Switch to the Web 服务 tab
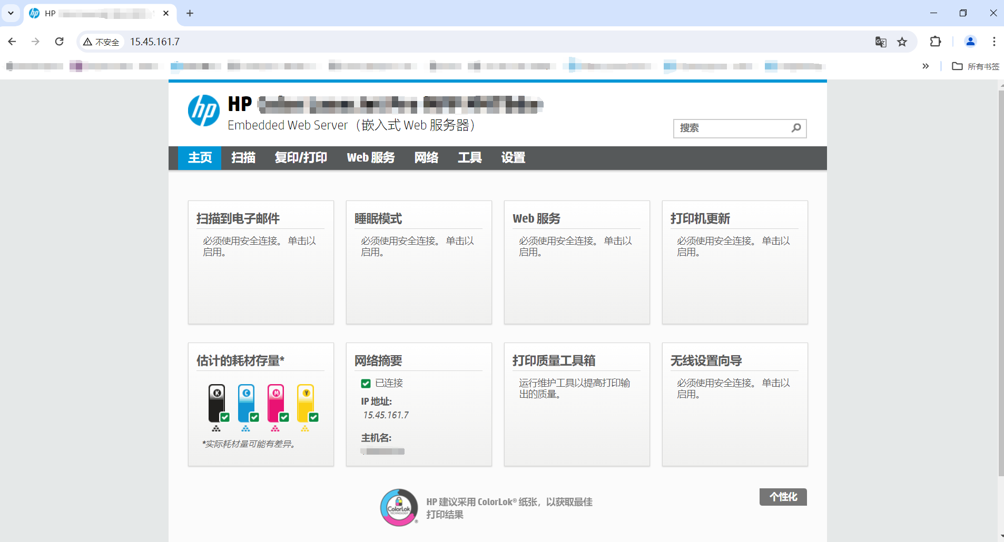Viewport: 1004px width, 542px height. pyautogui.click(x=370, y=158)
